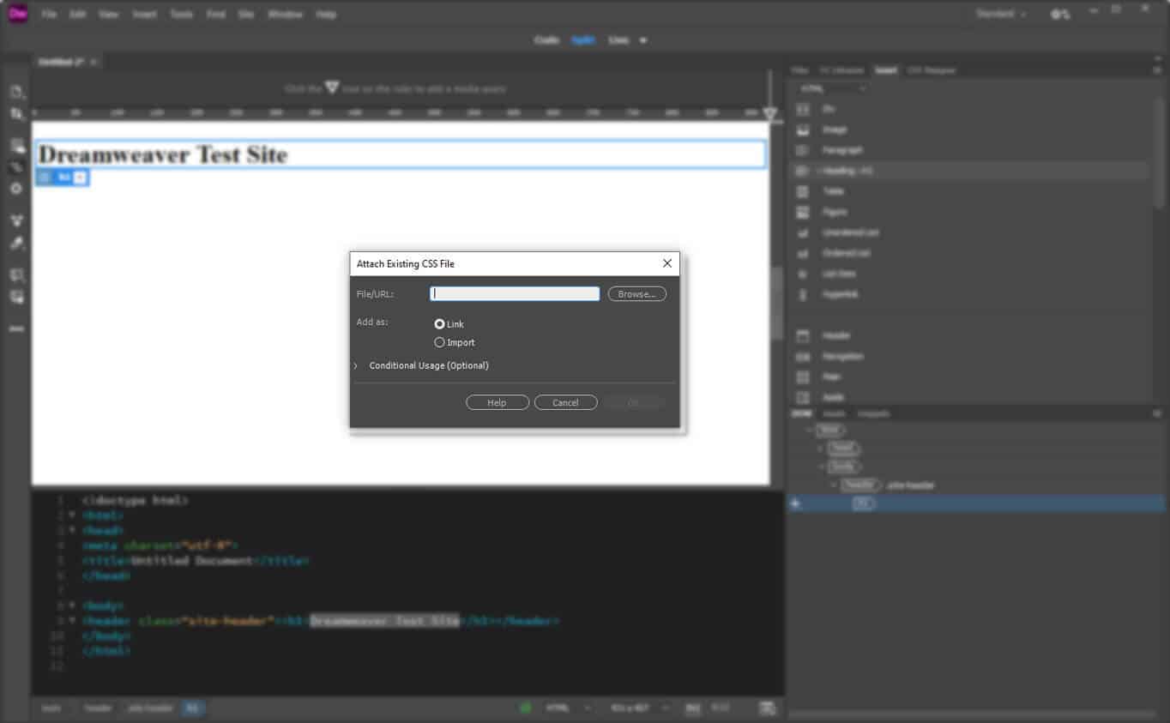Switch to Split view
1170x723 pixels.
(583, 40)
